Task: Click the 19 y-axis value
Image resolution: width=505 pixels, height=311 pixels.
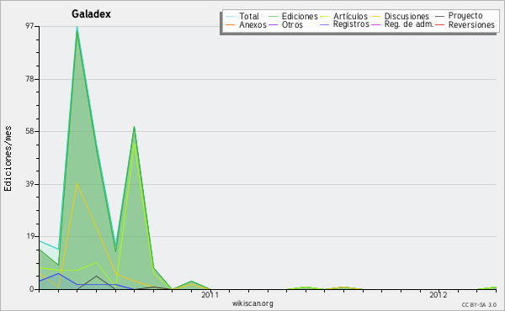Action: 29,236
